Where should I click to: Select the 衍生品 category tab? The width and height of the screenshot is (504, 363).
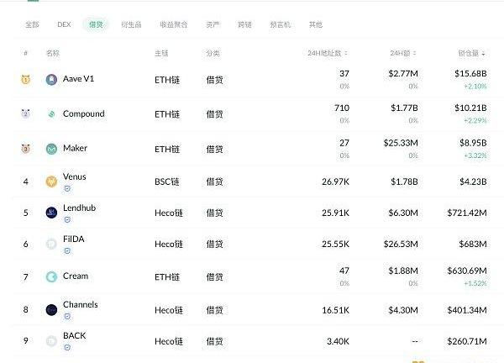[131, 25]
